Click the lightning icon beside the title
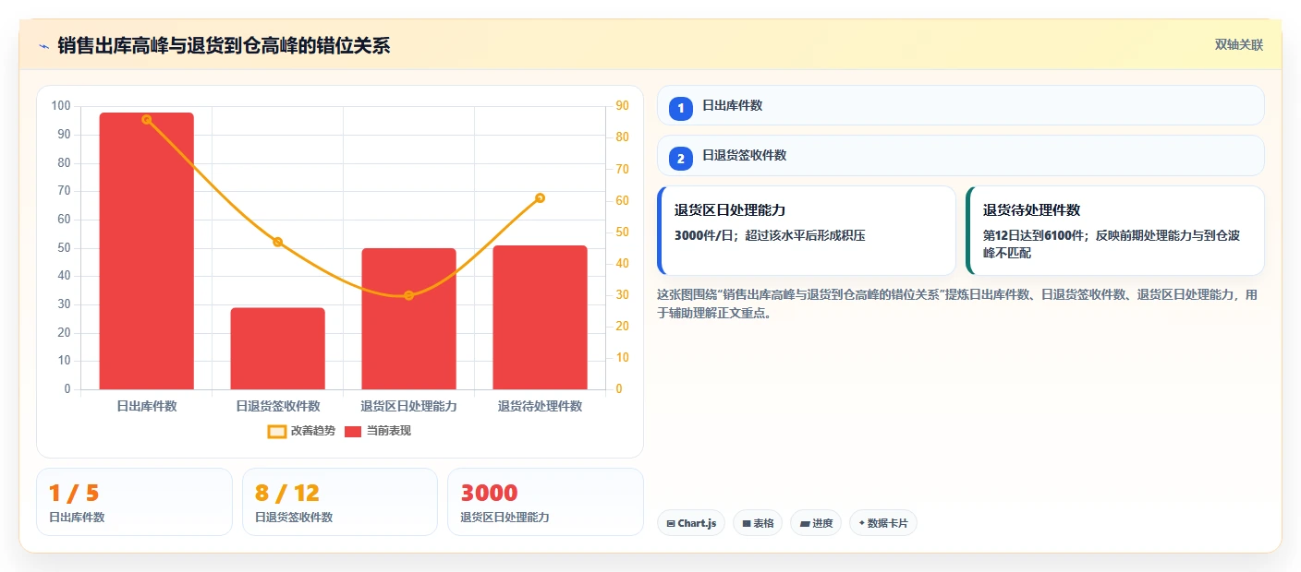Screen dimensions: 1301x572 click(43, 45)
